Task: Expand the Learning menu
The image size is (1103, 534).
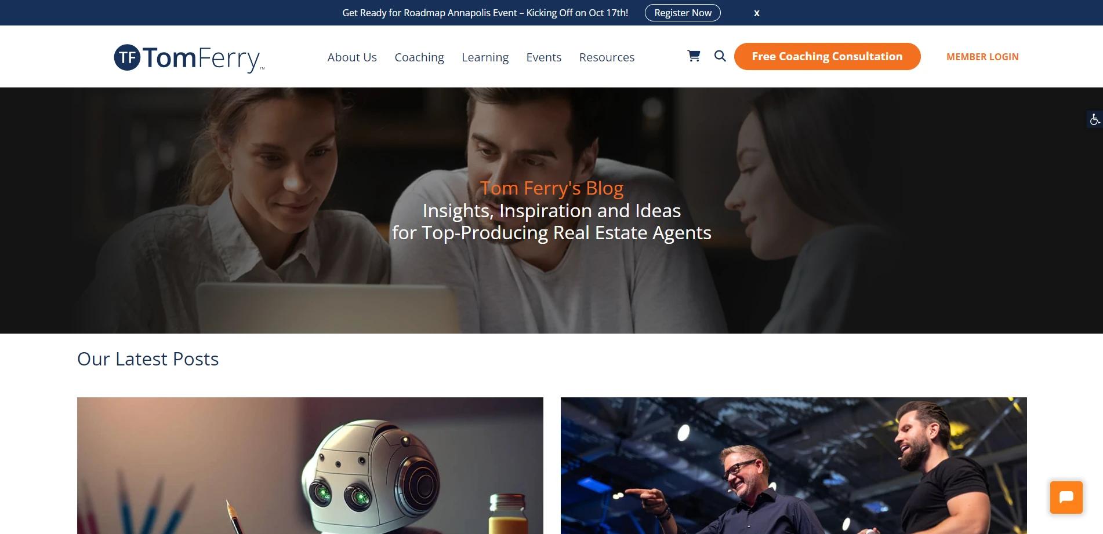Action: (485, 57)
